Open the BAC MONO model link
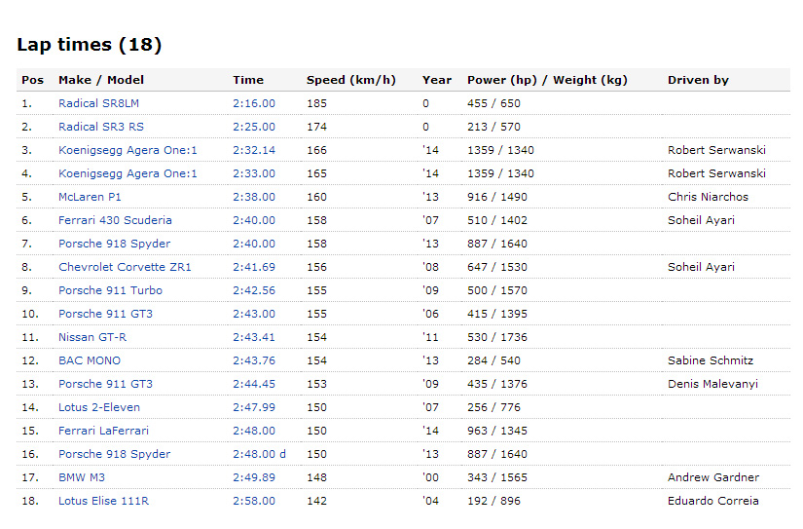The height and width of the screenshot is (529, 803). click(x=90, y=360)
